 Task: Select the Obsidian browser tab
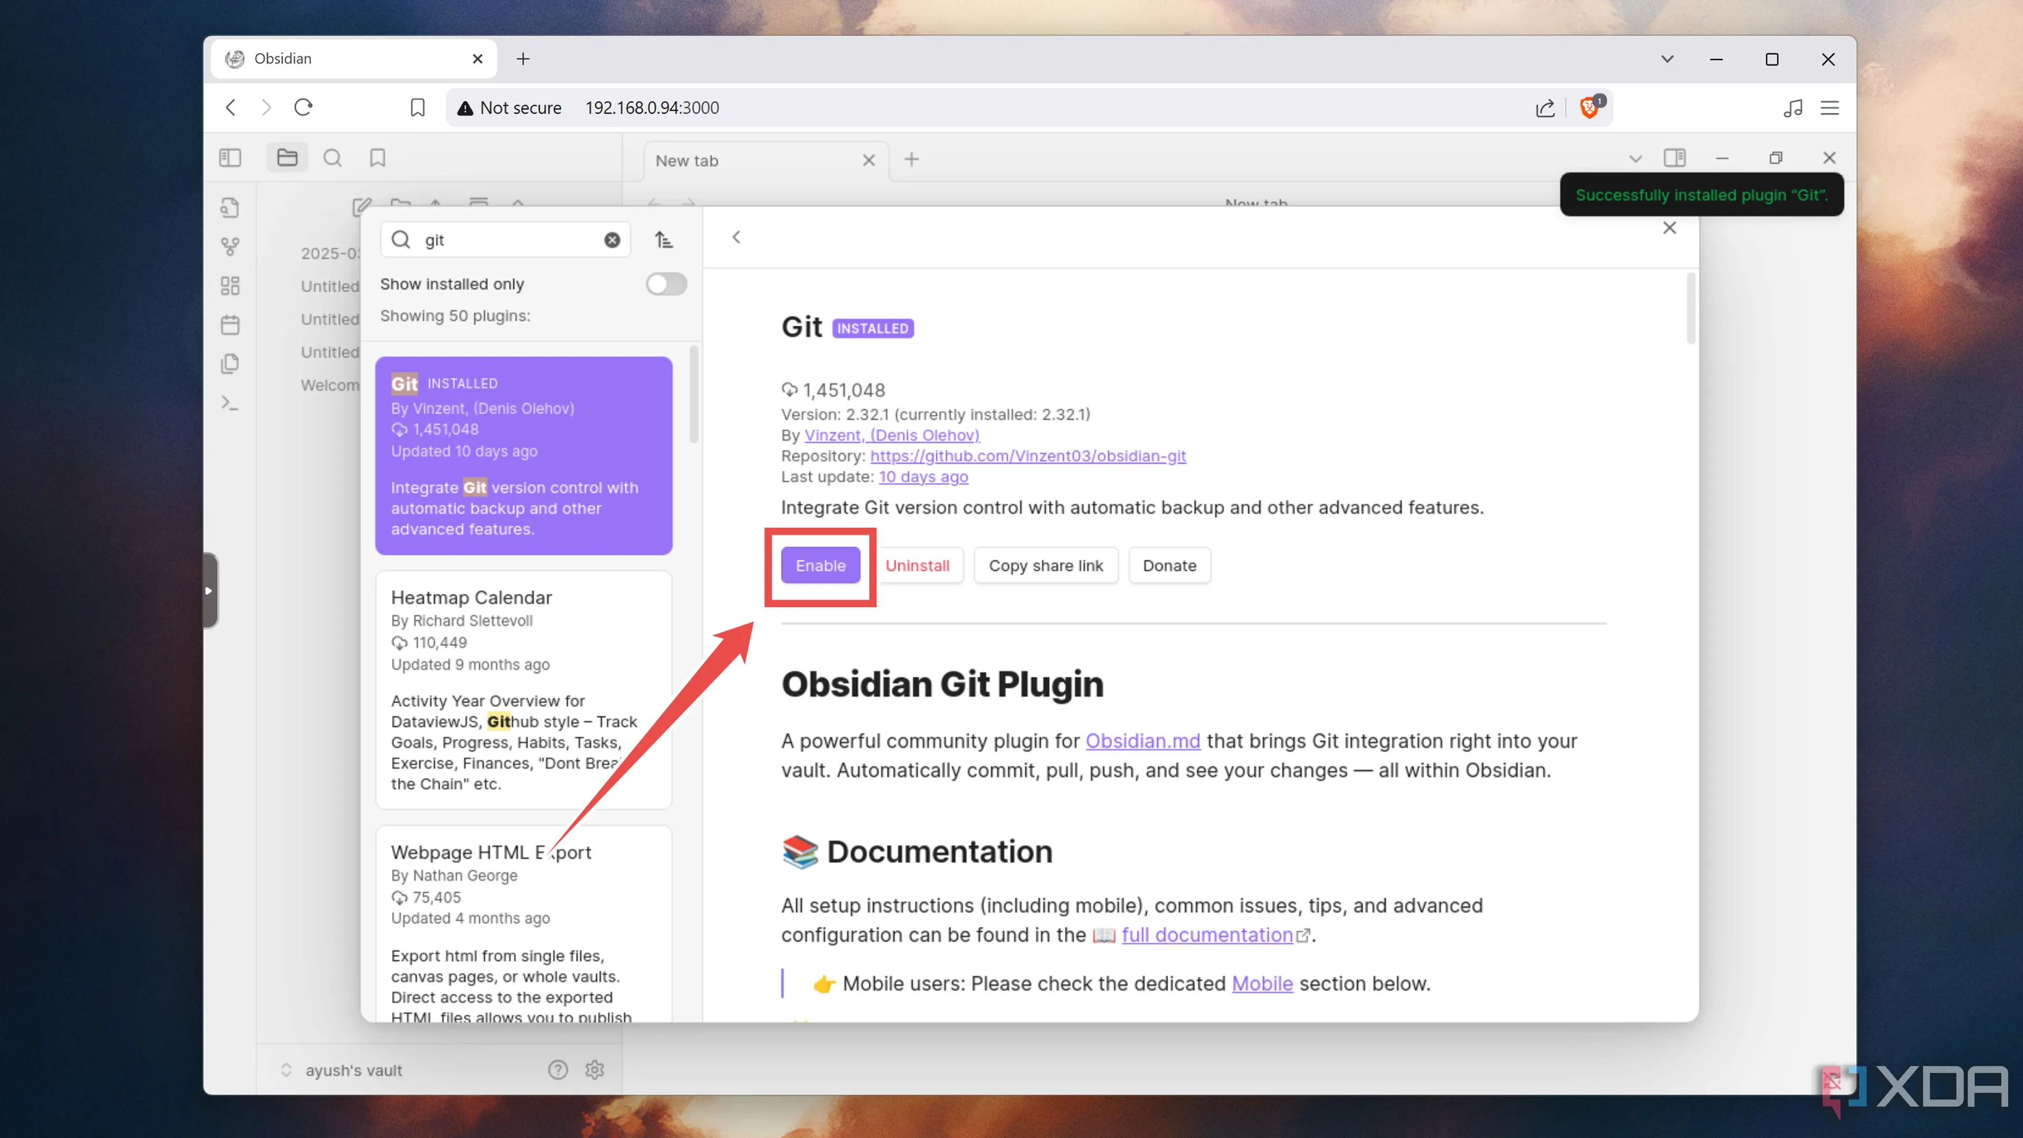pos(353,59)
